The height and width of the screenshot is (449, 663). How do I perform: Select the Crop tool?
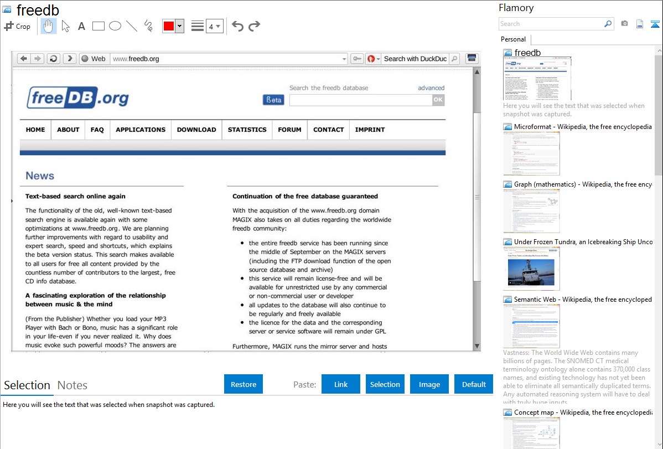(17, 26)
